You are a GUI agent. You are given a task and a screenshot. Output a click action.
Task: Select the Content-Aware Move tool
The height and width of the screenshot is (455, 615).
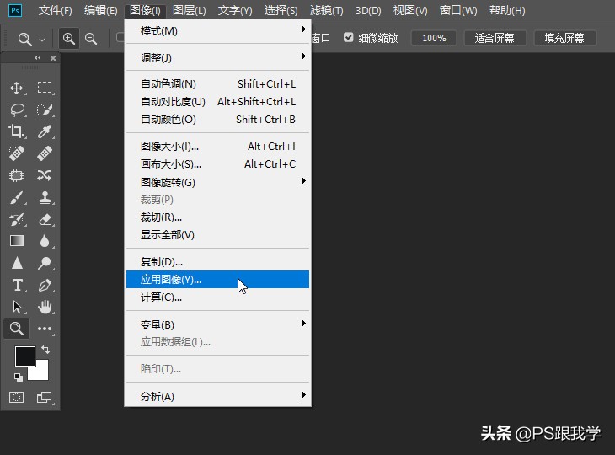pos(45,175)
